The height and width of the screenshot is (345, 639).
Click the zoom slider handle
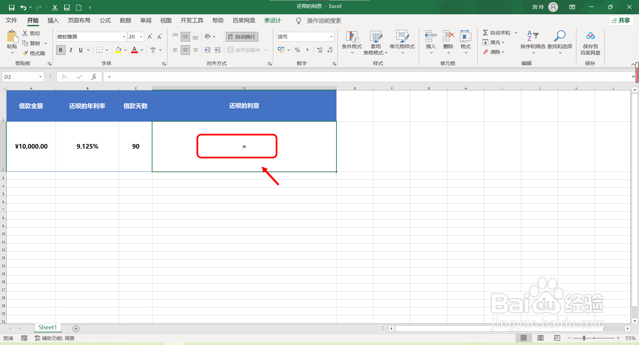pos(584,338)
